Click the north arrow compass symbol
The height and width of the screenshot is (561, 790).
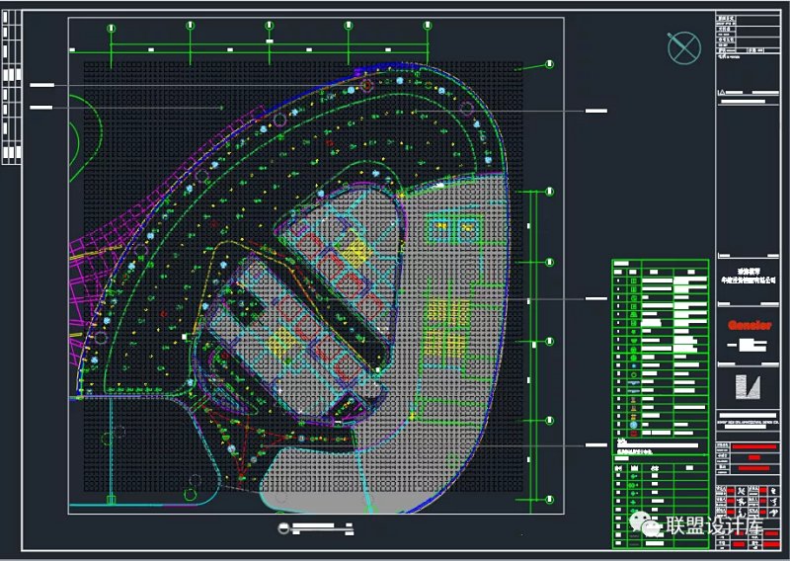(681, 46)
